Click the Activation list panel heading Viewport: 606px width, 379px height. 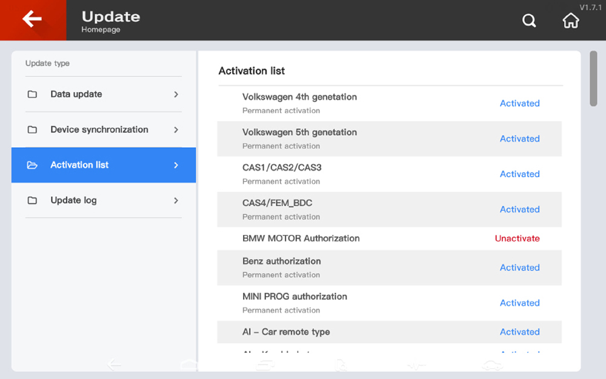pyautogui.click(x=251, y=71)
